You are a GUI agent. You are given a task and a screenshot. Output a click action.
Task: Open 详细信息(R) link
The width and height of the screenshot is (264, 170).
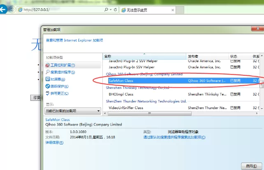(54, 142)
